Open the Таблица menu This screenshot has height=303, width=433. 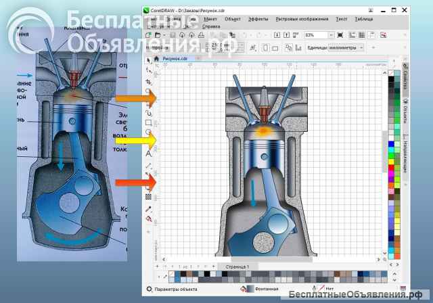pos(364,19)
